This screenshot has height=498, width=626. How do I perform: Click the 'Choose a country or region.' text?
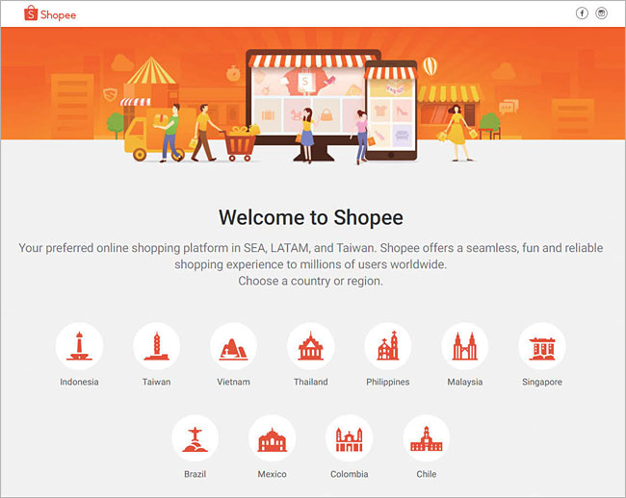coord(311,281)
